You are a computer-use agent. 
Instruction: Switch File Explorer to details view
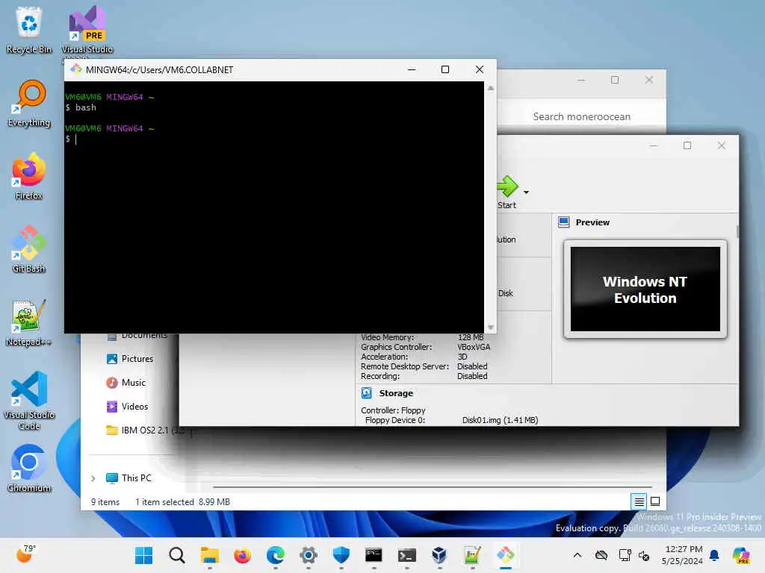tap(639, 501)
